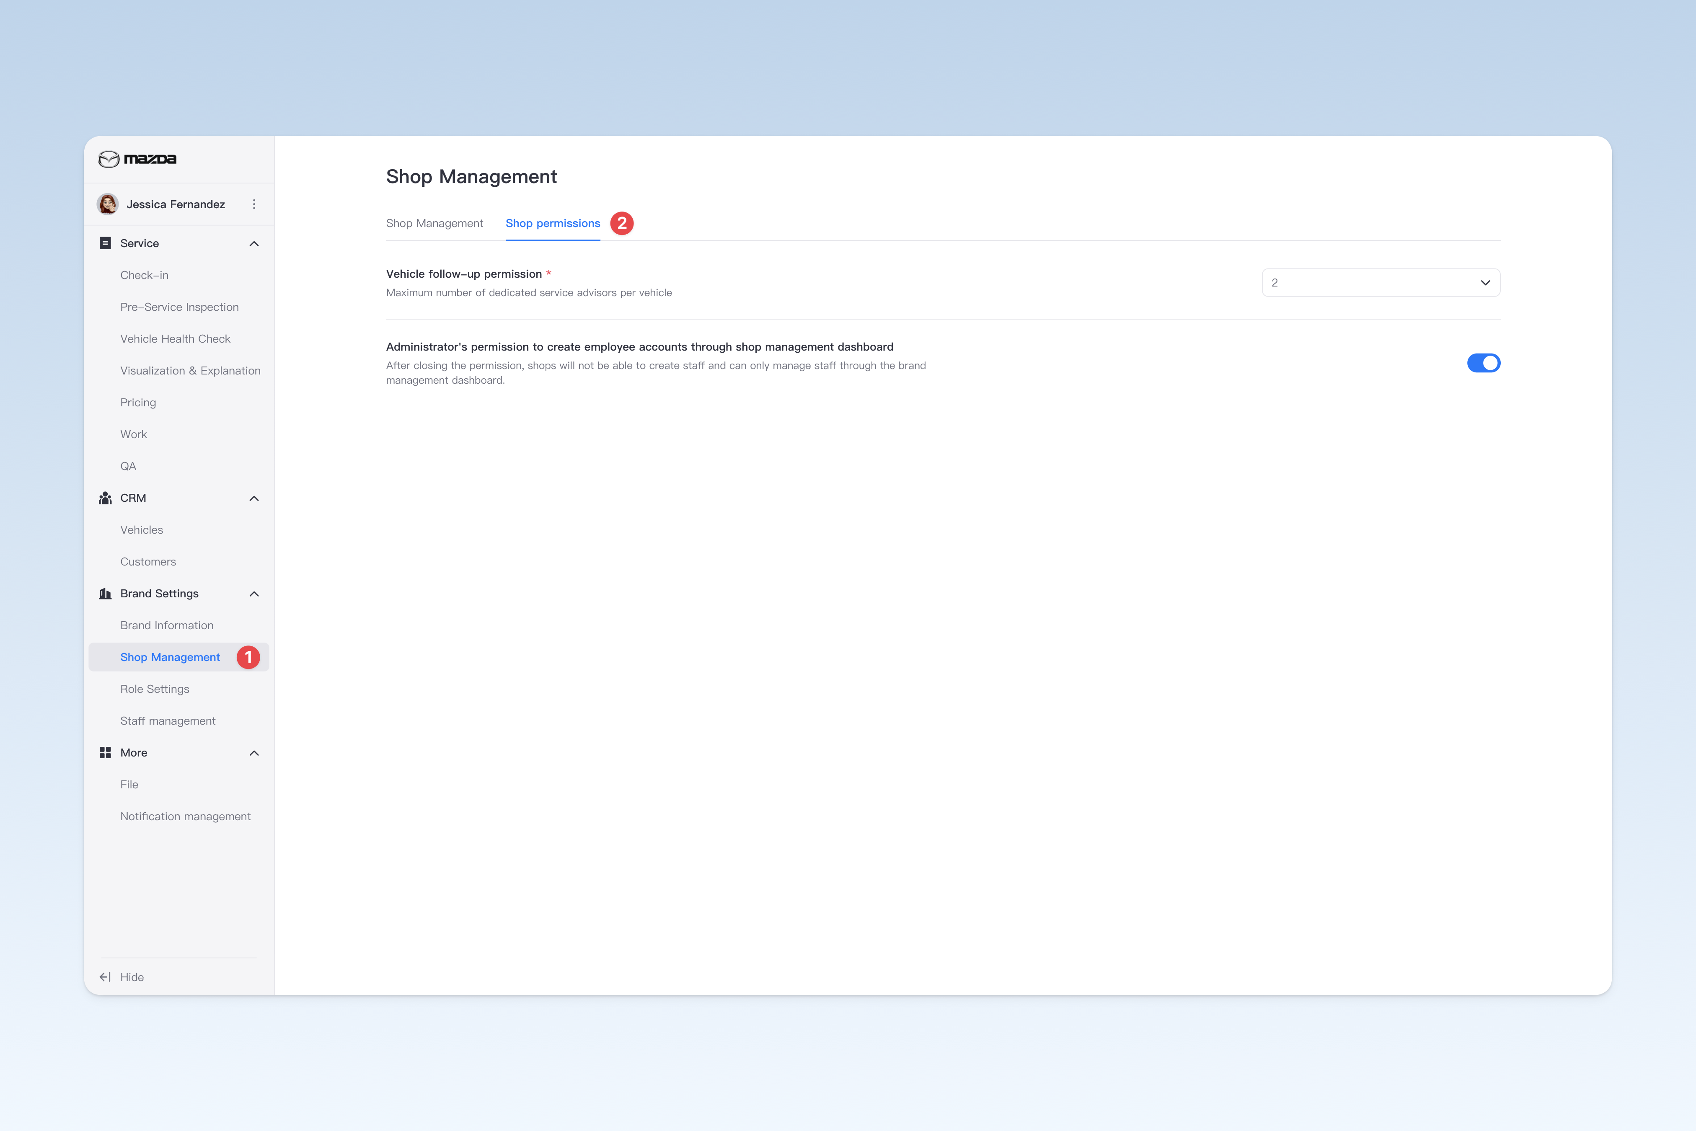Open the Vehicle follow-up permission dropdown
The height and width of the screenshot is (1131, 1696).
(1381, 283)
